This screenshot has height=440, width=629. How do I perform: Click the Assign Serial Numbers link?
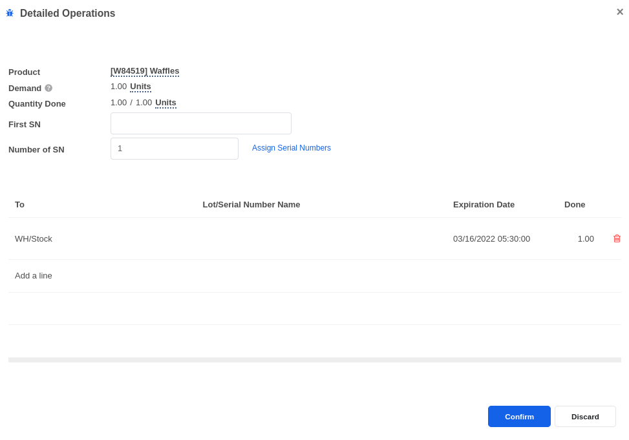coord(292,148)
